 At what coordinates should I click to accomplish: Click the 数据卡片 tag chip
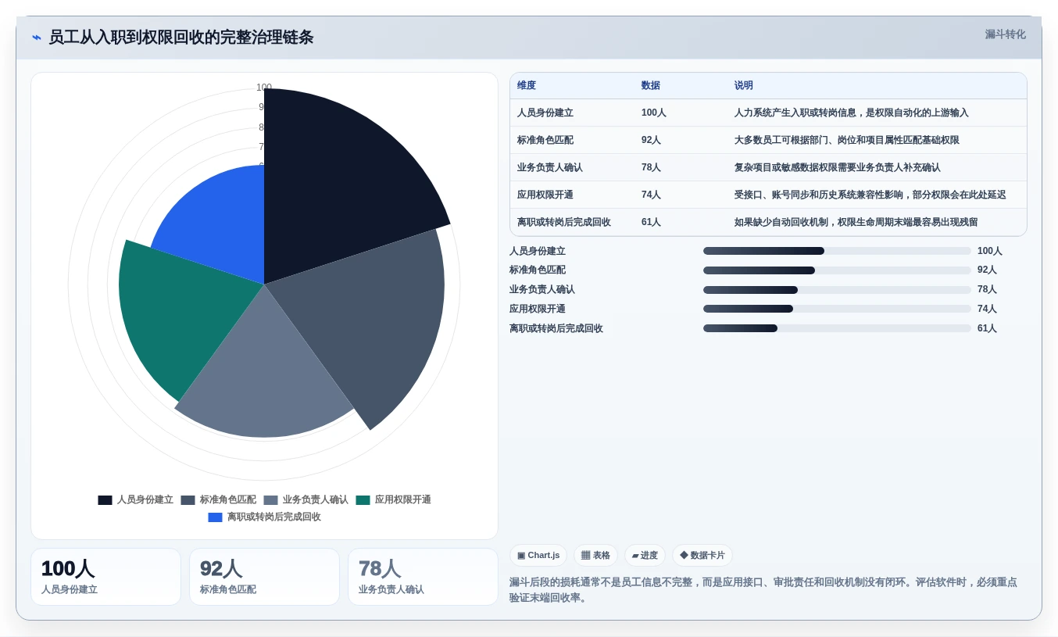pos(702,555)
